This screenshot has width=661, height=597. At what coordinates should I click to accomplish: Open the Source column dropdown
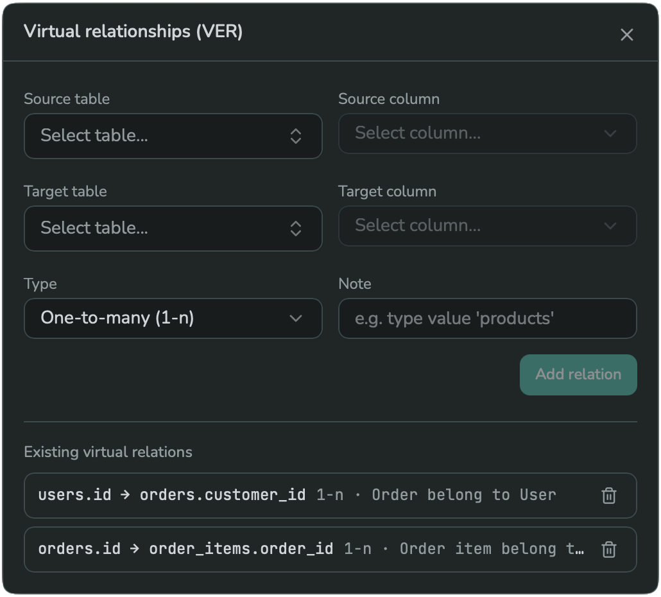point(487,134)
